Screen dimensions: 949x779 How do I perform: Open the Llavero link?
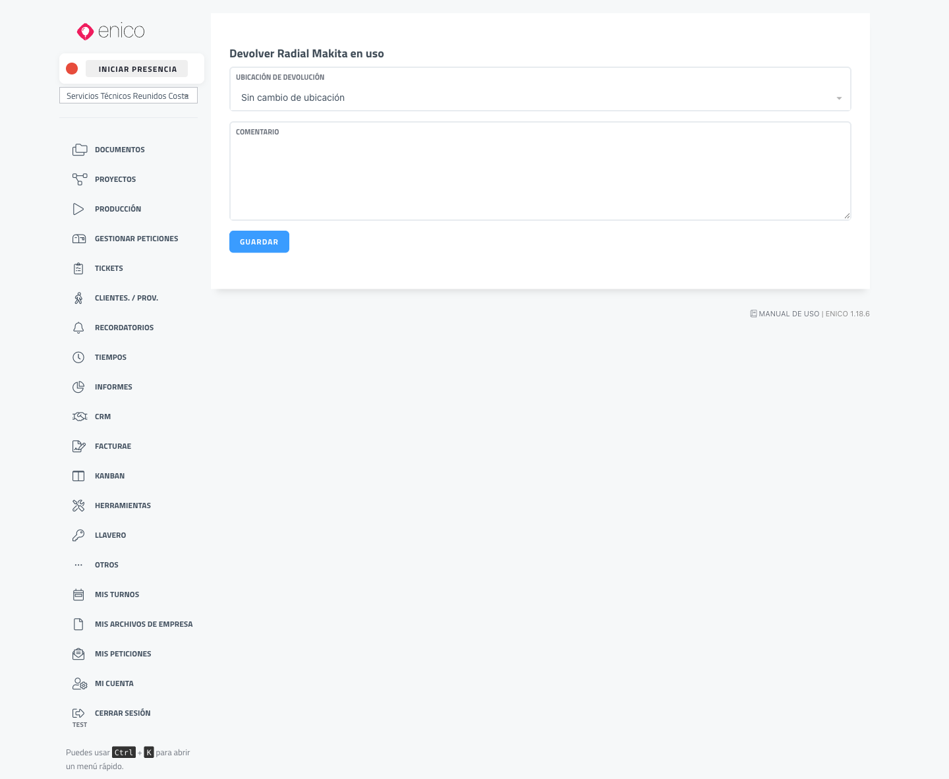coord(110,535)
